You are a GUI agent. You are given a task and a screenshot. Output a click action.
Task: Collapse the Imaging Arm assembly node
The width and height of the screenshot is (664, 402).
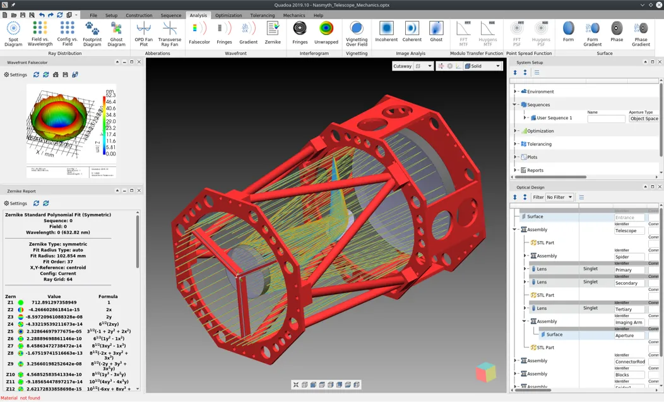coord(525,321)
